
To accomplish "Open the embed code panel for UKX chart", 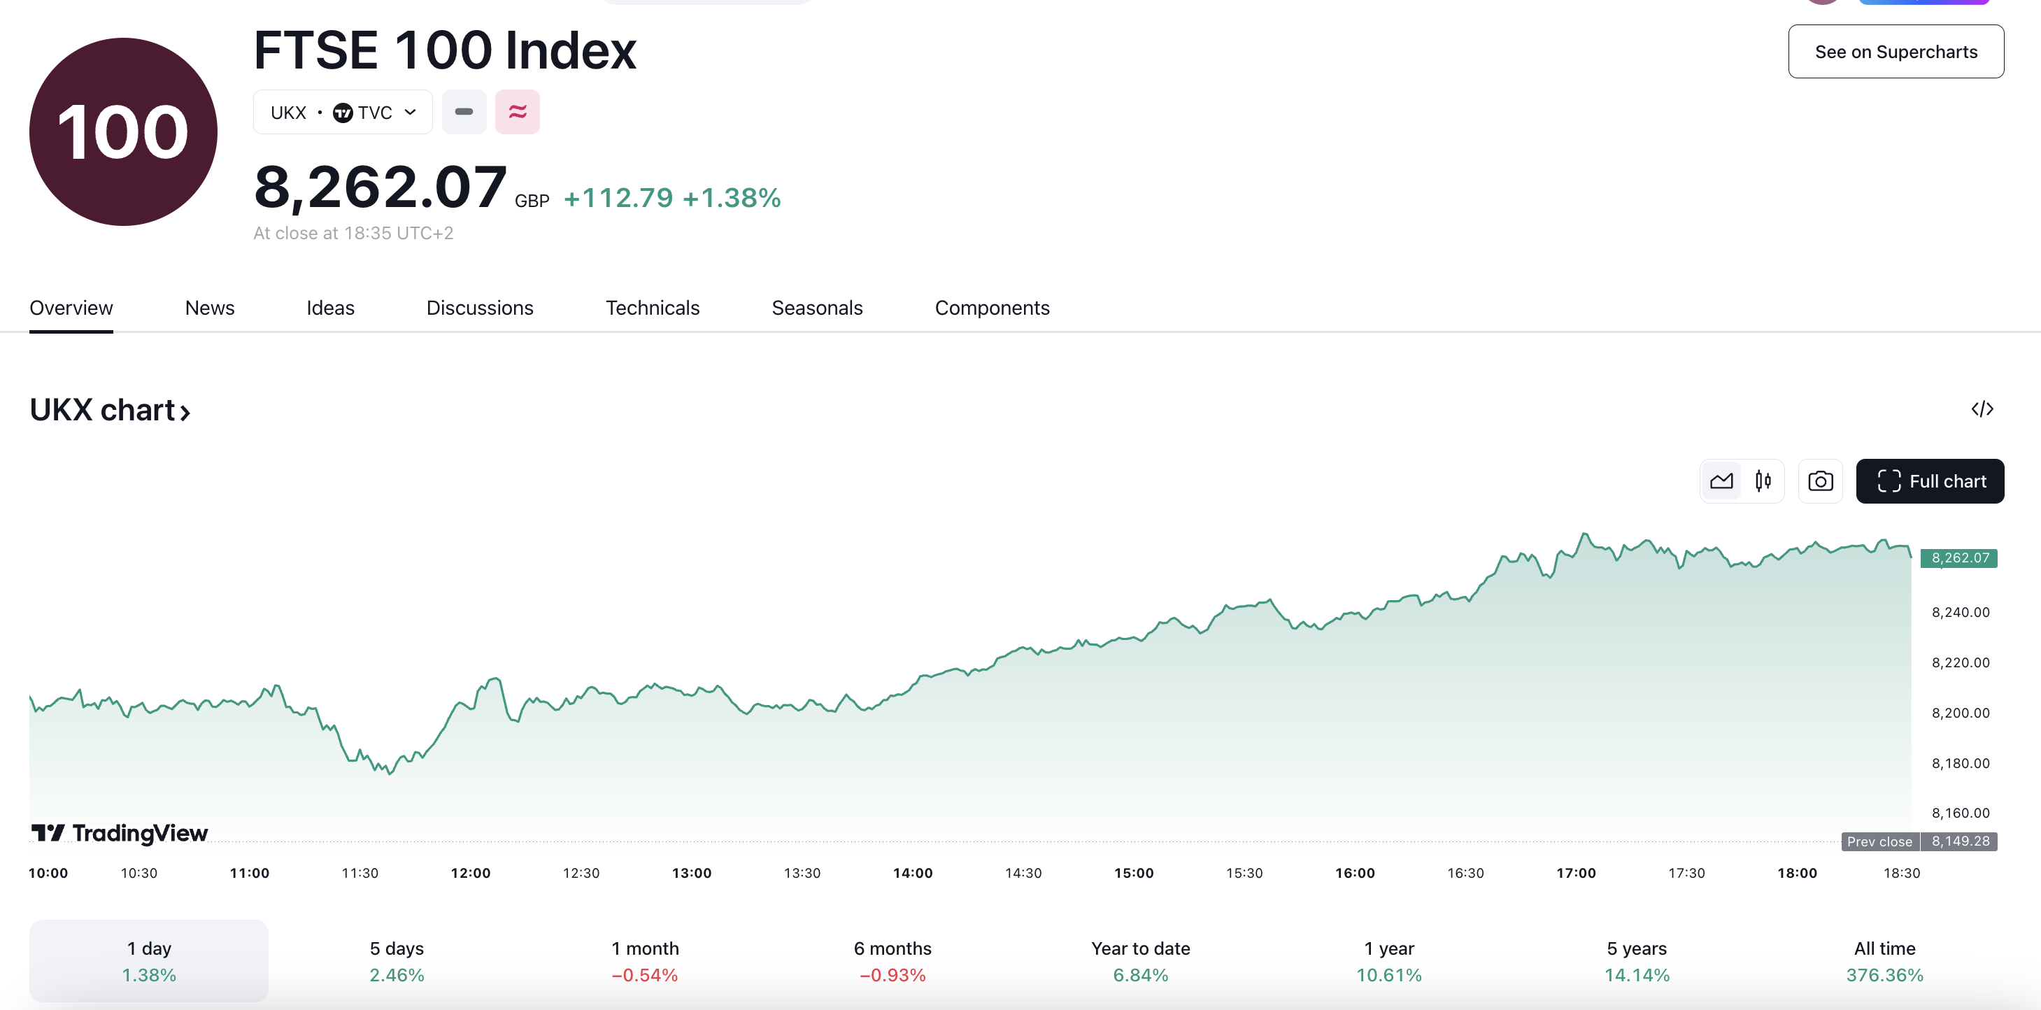I will [x=1984, y=408].
